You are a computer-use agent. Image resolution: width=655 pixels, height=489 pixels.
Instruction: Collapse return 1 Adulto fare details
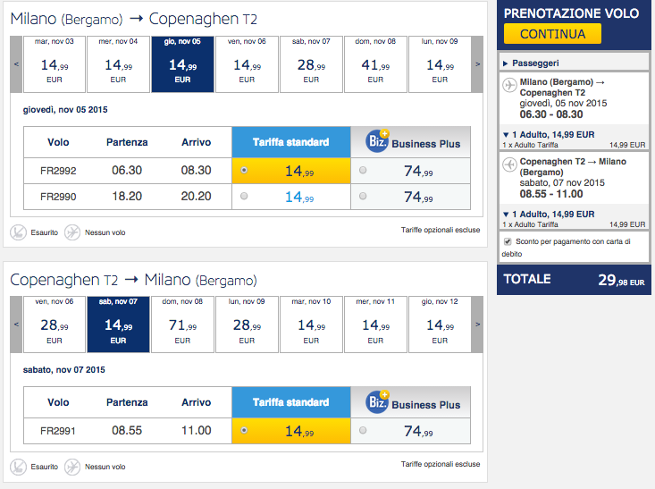(506, 215)
